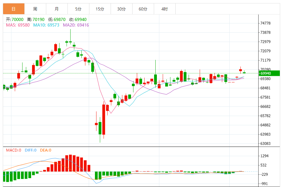The height and width of the screenshot is (187, 282).
Task: Click the 73878 price axis label
Action: [x=265, y=32]
